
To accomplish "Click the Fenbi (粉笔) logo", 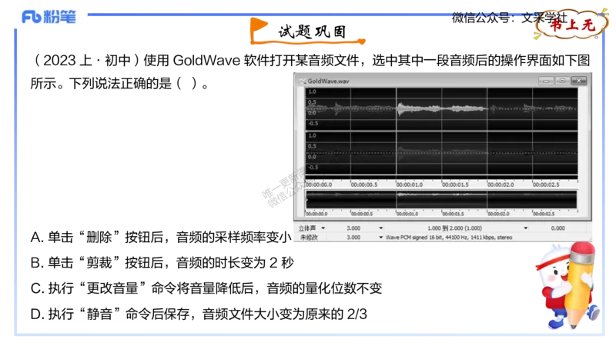I will point(49,17).
